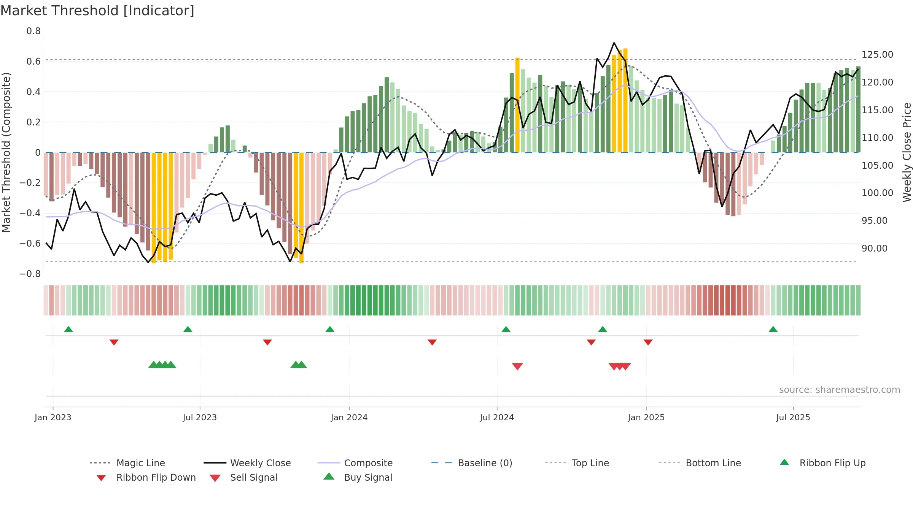Click the green triangle icon in Buy Signal legend
The height and width of the screenshot is (513, 913).
pos(329,476)
